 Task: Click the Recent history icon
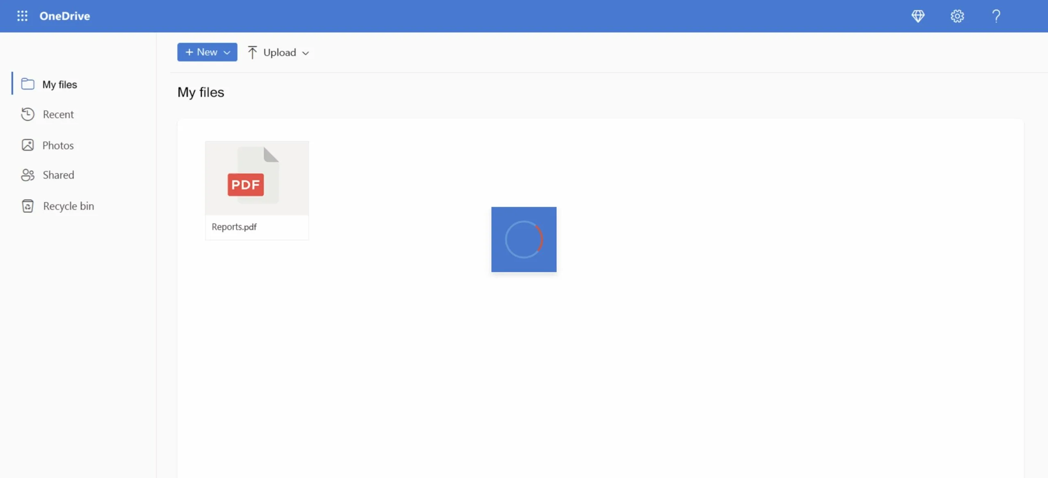27,114
